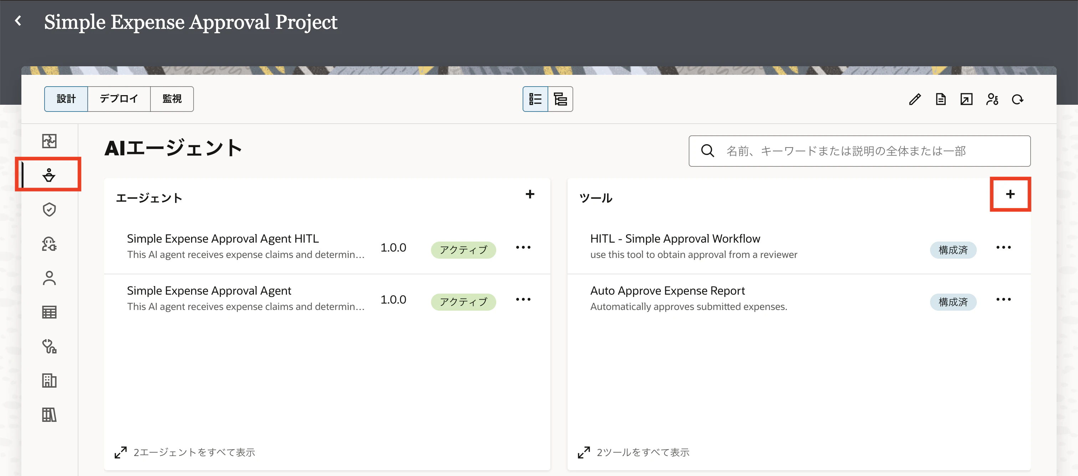Switch to hierarchy view toggle

(x=560, y=99)
